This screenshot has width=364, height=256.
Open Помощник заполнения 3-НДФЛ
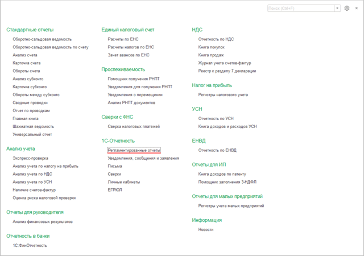pyautogui.click(x=227, y=182)
